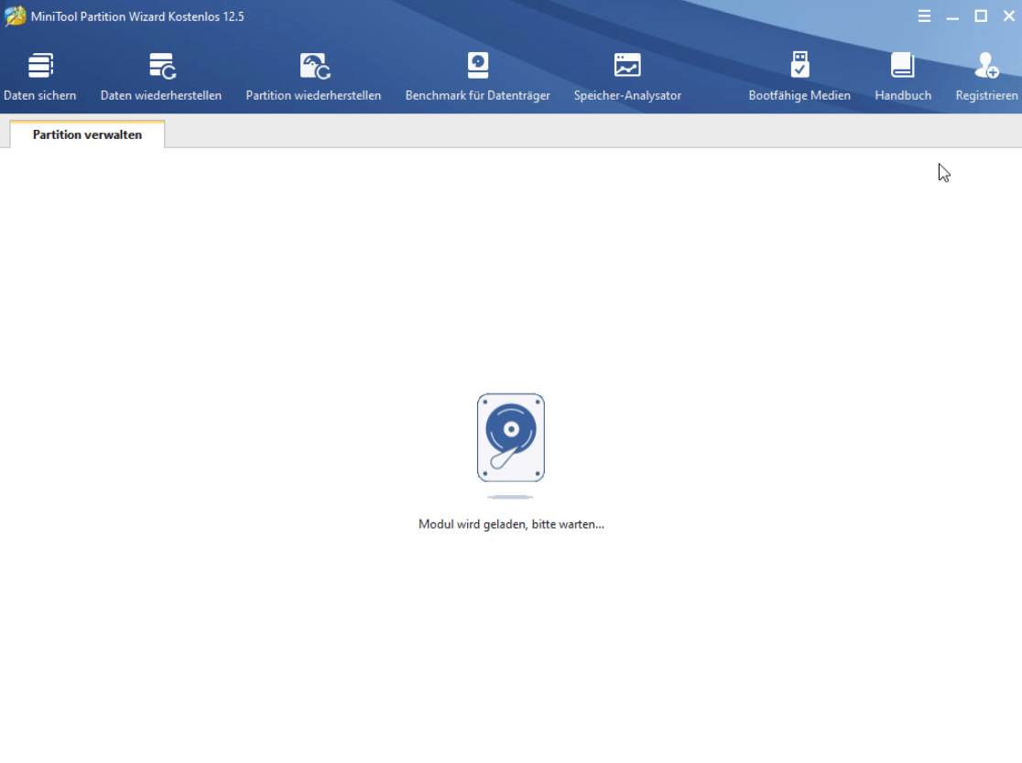This screenshot has height=763, width=1022.
Task: Open the Daten sichern tool
Action: pyautogui.click(x=39, y=77)
